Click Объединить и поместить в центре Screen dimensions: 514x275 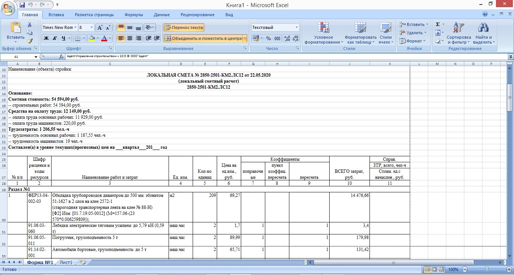(203, 38)
